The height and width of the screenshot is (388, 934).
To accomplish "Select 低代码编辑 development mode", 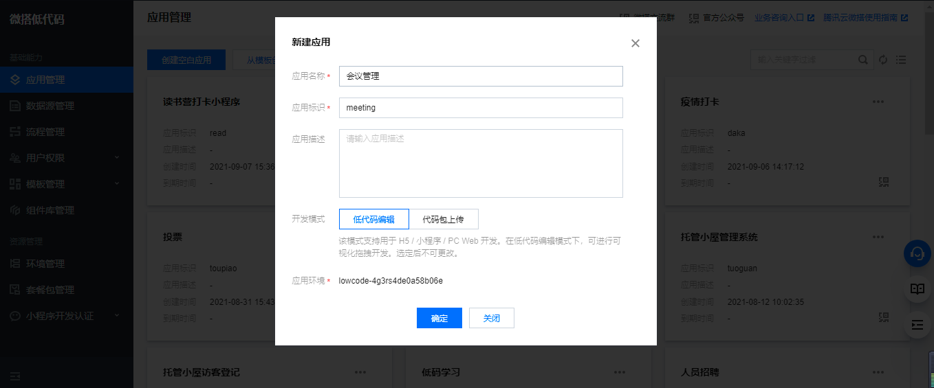I will coord(373,219).
